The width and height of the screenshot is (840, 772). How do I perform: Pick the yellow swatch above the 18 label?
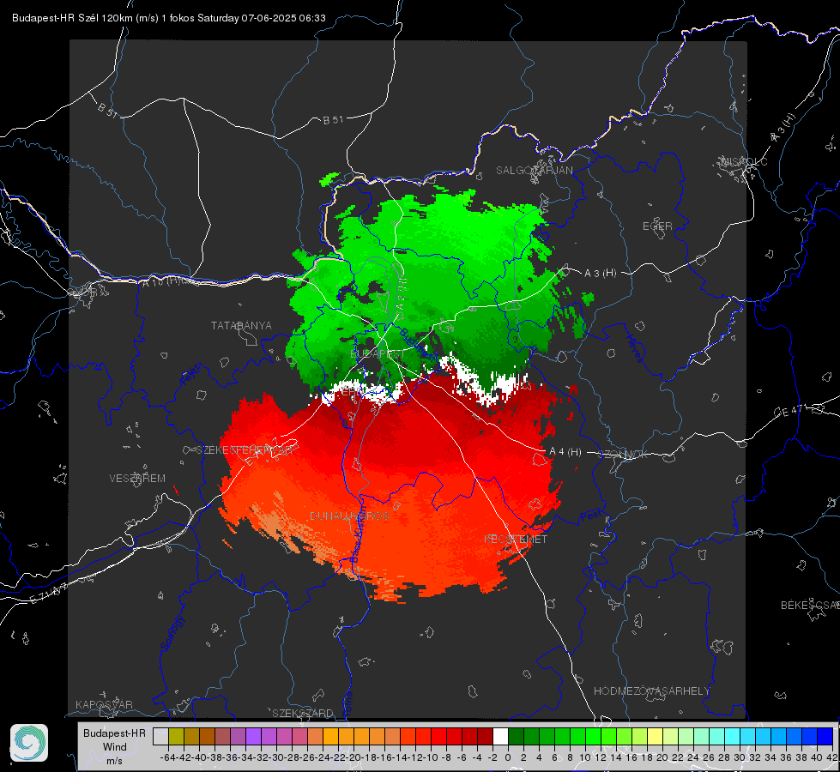[656, 737]
